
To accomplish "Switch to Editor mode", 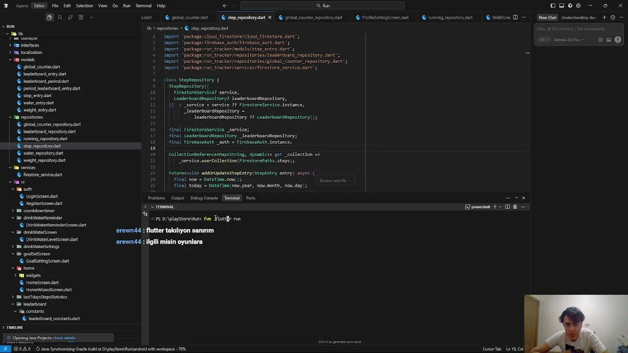I will coord(39,5).
